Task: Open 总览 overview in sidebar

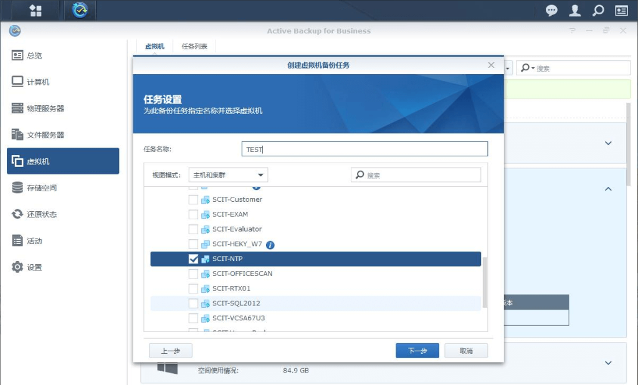Action: tap(63, 55)
